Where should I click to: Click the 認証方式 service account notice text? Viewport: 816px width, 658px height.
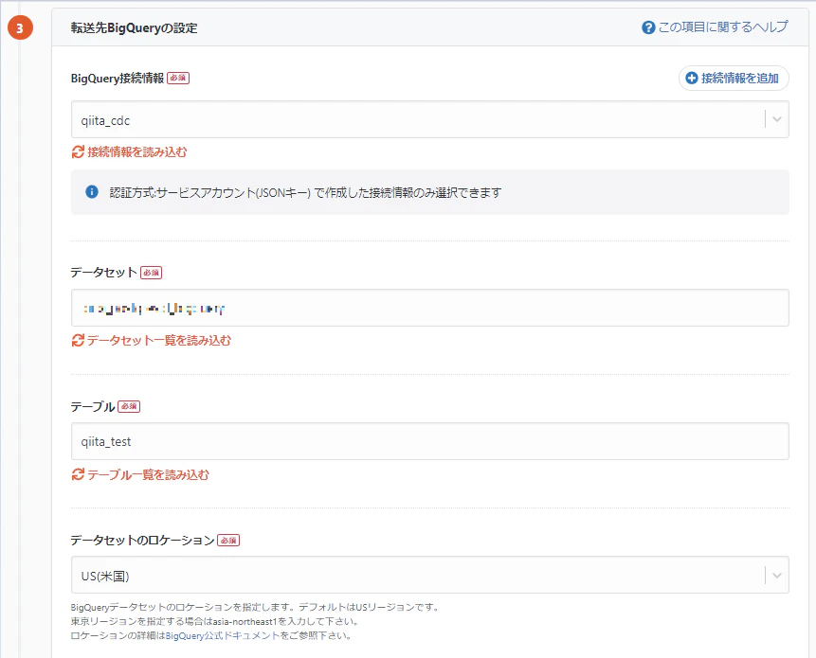(305, 193)
